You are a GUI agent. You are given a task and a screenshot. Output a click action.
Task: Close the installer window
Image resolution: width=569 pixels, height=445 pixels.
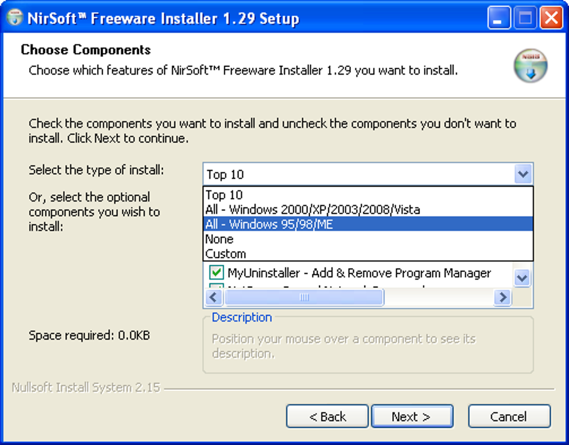pos(551,18)
